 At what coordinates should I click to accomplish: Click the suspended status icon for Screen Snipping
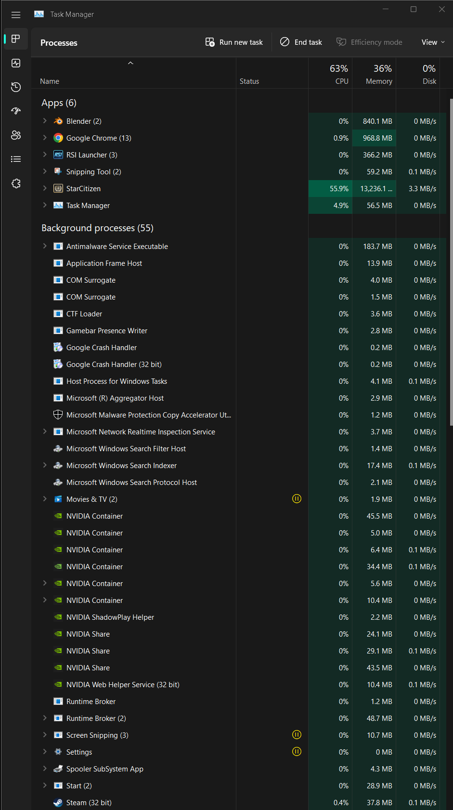(297, 734)
